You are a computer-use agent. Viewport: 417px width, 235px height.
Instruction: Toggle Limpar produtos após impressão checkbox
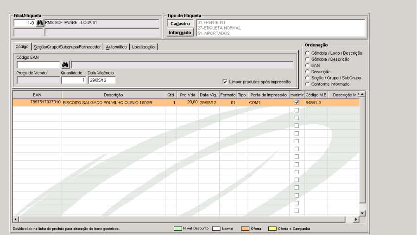coord(225,82)
